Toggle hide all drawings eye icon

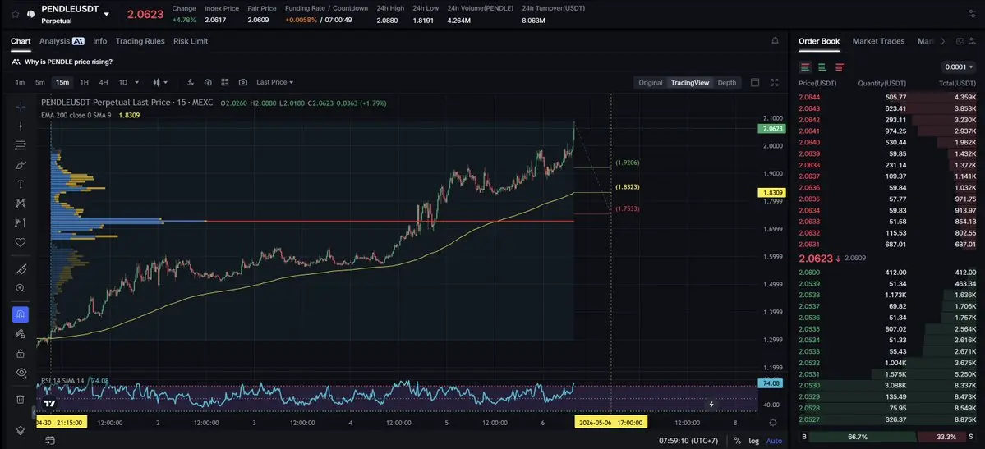20,373
